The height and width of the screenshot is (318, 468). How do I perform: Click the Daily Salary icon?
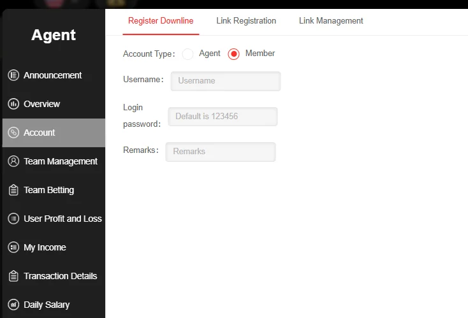pyautogui.click(x=13, y=305)
